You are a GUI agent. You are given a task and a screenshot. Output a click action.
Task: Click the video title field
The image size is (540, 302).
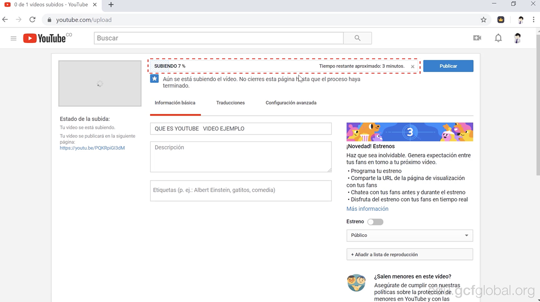click(241, 129)
